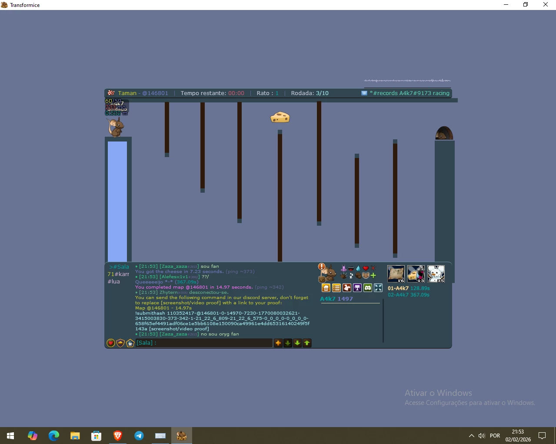The height and width of the screenshot is (444, 556).
Task: Click record entry 02-A4k7 367.09s
Action: (x=409, y=295)
